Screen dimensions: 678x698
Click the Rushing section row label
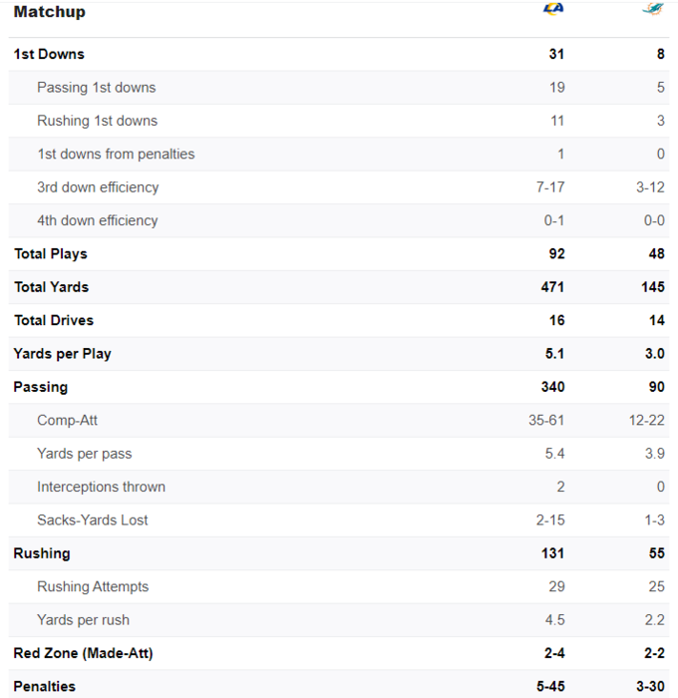41,553
